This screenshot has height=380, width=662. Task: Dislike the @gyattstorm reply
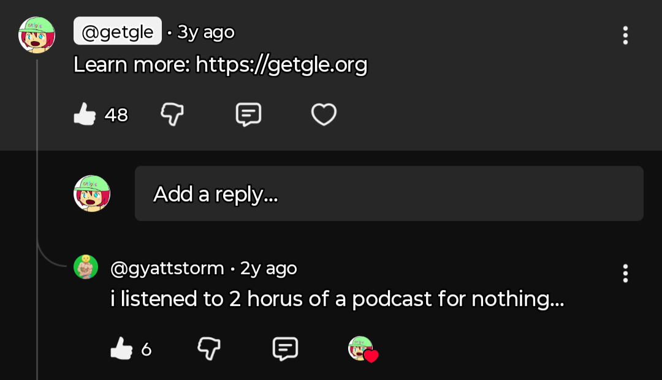[209, 349]
